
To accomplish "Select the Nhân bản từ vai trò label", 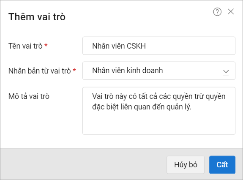I will tap(40, 71).
